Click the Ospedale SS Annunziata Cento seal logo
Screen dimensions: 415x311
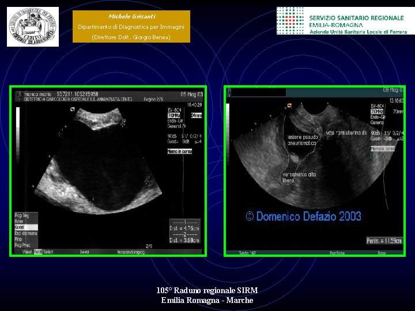click(x=33, y=26)
